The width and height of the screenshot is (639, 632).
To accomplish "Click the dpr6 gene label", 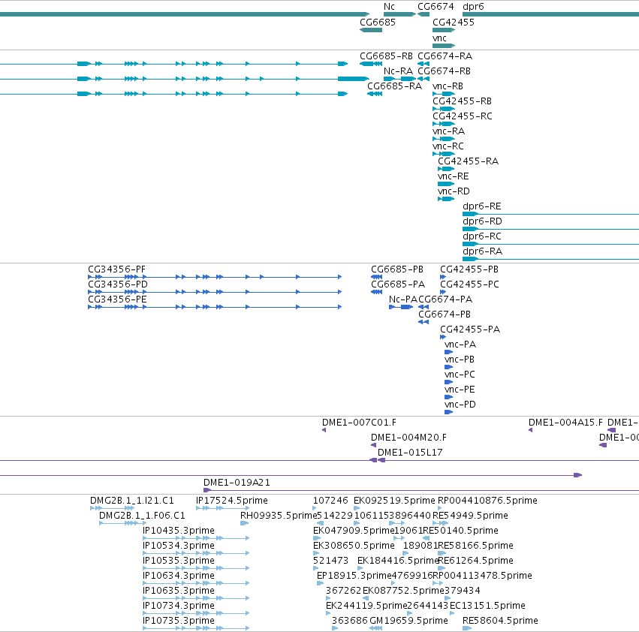I will point(473,7).
